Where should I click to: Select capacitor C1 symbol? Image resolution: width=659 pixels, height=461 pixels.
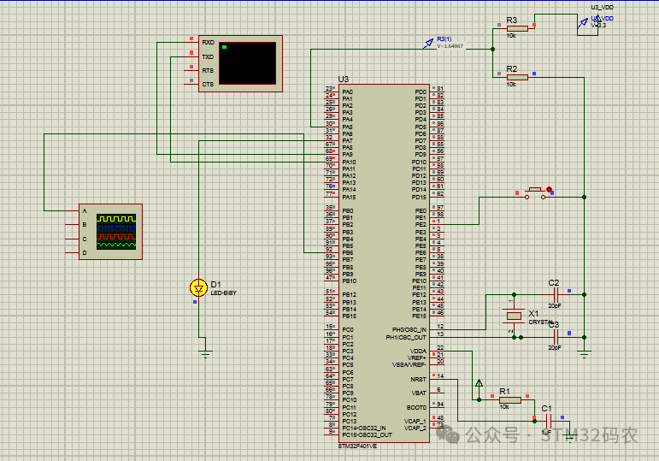(549, 421)
